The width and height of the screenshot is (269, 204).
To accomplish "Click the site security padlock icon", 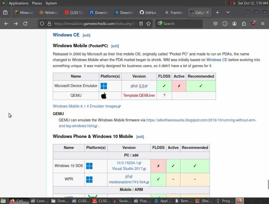I will 49,24.
